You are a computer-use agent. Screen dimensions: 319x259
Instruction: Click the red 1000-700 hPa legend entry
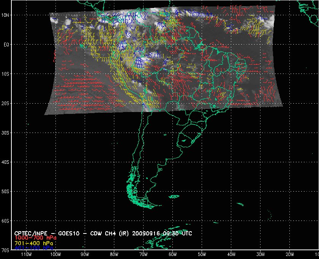(x=35, y=238)
